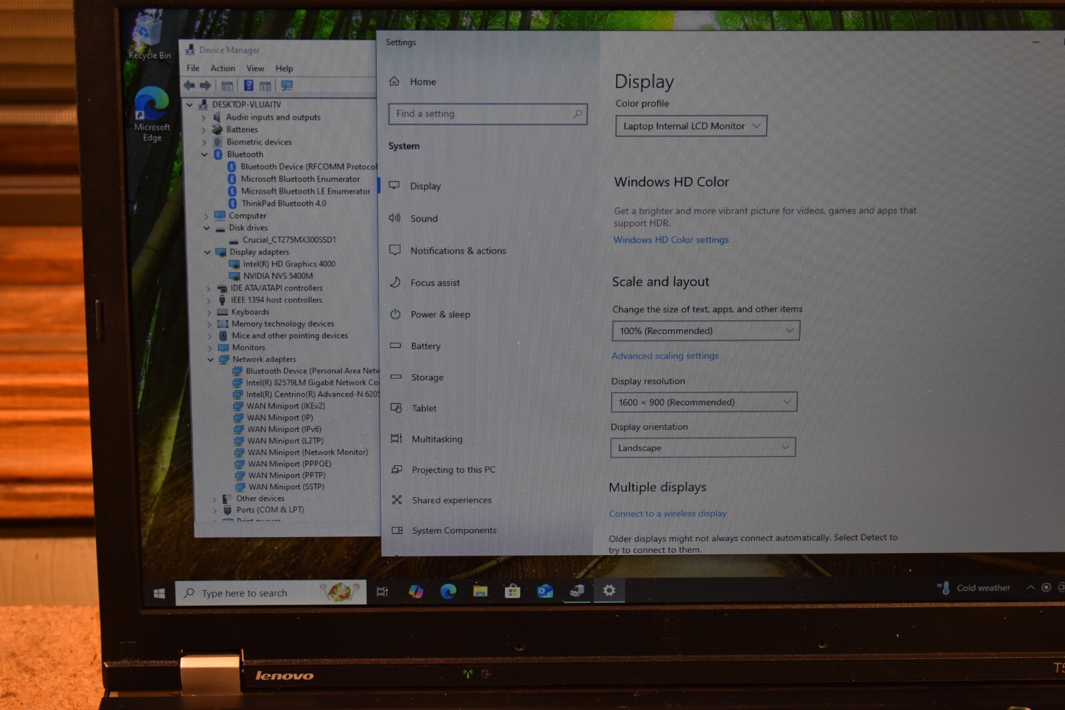Open the Help menu in Device Manager
Screen dimensions: 1065x710
coord(284,69)
